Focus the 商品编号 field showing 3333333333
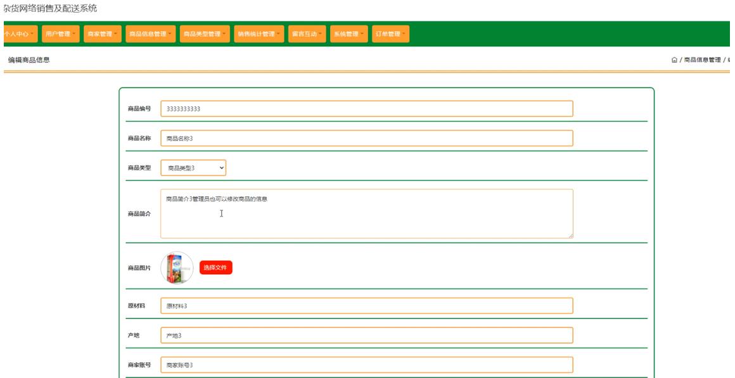The image size is (735, 378). click(x=367, y=109)
